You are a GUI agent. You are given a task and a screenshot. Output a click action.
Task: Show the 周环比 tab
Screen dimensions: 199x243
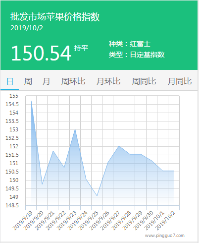(73, 81)
